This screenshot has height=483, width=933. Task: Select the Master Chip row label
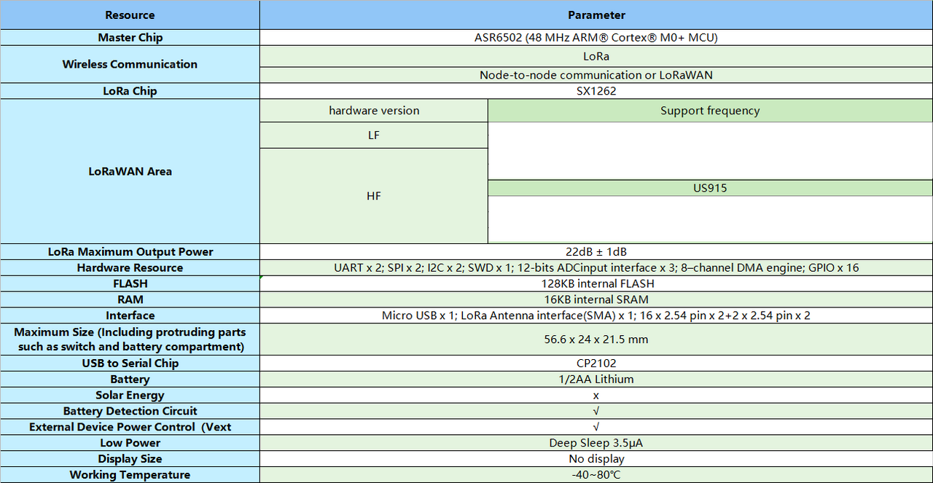point(130,37)
